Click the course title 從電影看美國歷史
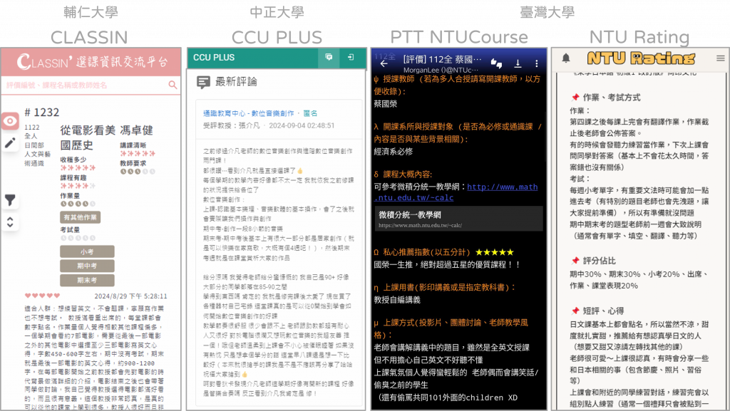Viewport: 730px width, 411px height. [88, 137]
